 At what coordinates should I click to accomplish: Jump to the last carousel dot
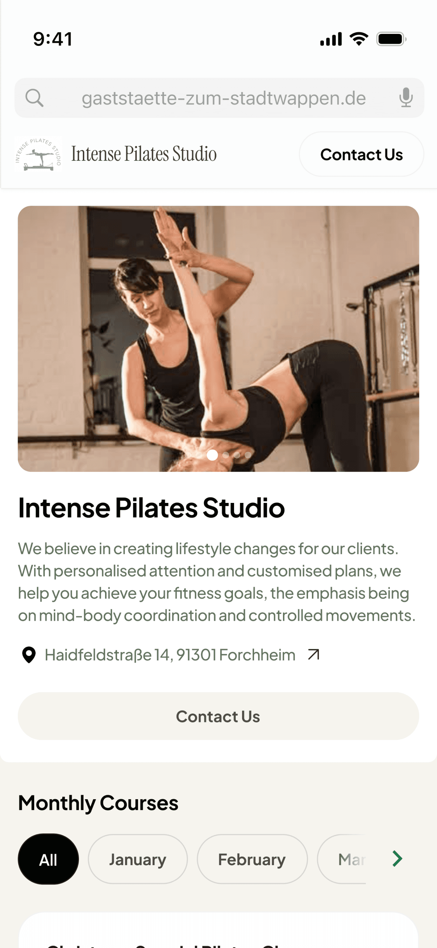click(x=248, y=455)
